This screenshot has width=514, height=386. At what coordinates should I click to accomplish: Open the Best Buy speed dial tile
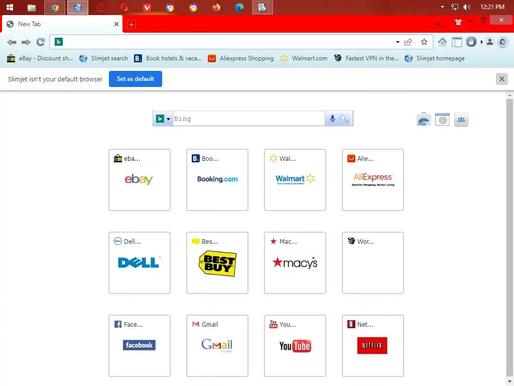217,263
